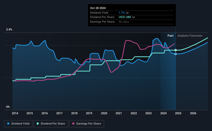Click the blue data point marker on chart
Image resolution: width=212 pixels, height=131 pixels.
(x=176, y=54)
